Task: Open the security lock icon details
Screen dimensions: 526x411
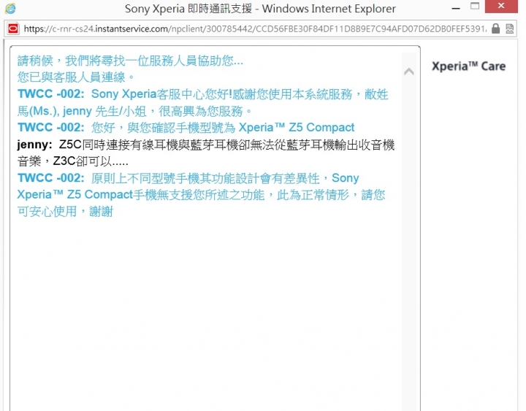Action: pos(495,28)
